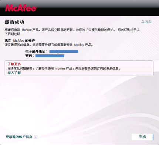The height and width of the screenshot is (145, 159).
Task: Open the 深入了解 learn more link
Action: [14, 73]
